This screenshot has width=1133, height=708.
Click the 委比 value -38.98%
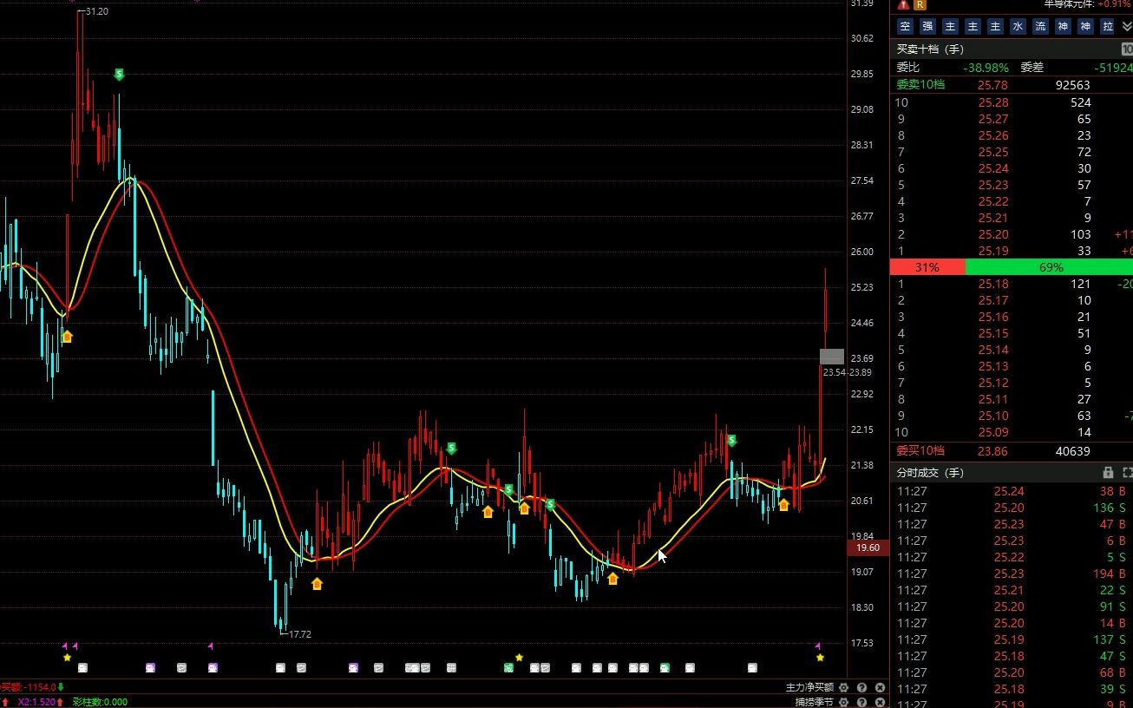click(986, 67)
